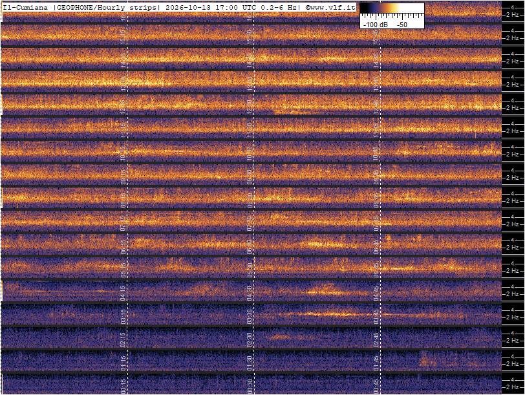Choose the 03:45 time marker
Image resolution: width=525 pixels, height=395 pixels.
376,317
